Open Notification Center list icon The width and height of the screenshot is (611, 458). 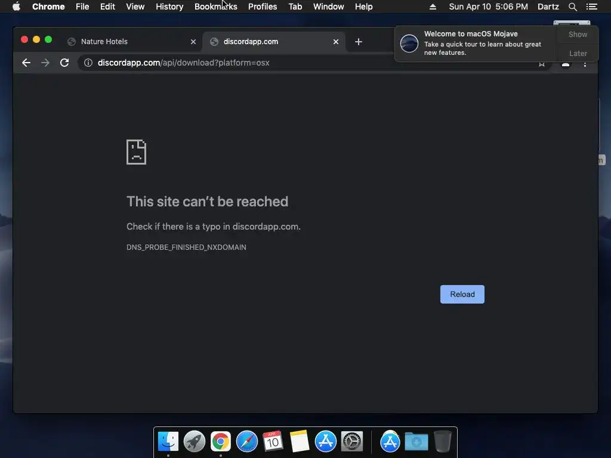coord(592,7)
